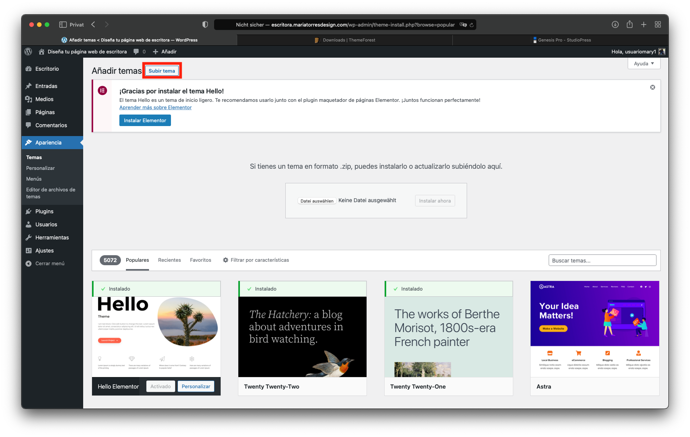Open Filtrar por características filter
The image size is (690, 437).
point(256,260)
